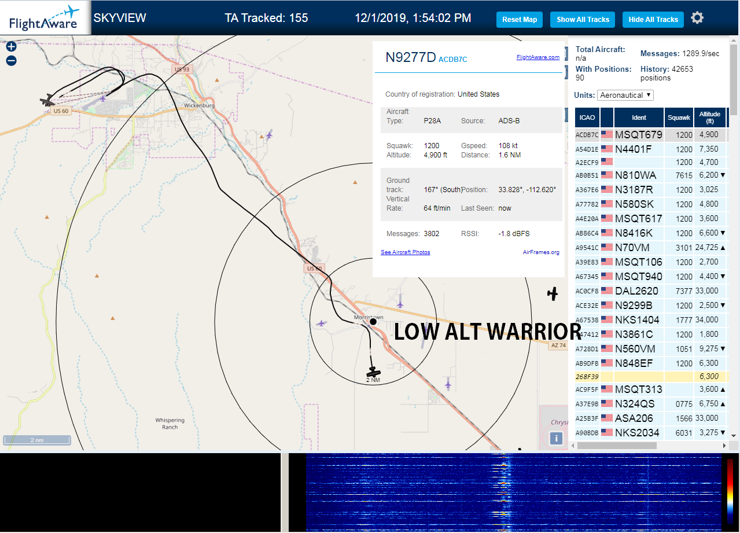This screenshot has width=740, height=533.
Task: Select the N9299B aircraft row
Action: pos(650,305)
